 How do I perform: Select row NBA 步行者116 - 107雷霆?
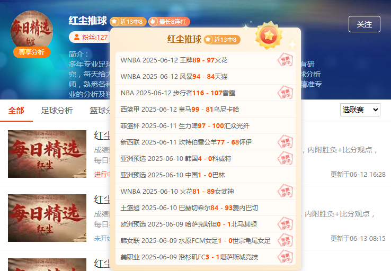coord(206,93)
